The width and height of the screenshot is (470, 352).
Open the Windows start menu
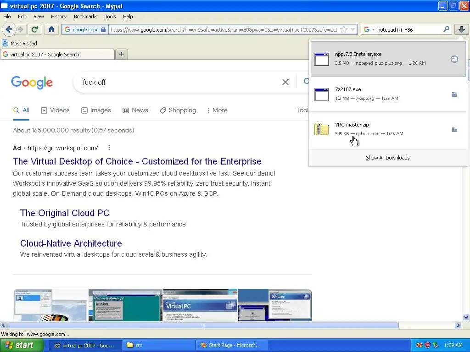coord(22,345)
